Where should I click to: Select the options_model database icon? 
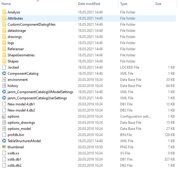(4, 128)
